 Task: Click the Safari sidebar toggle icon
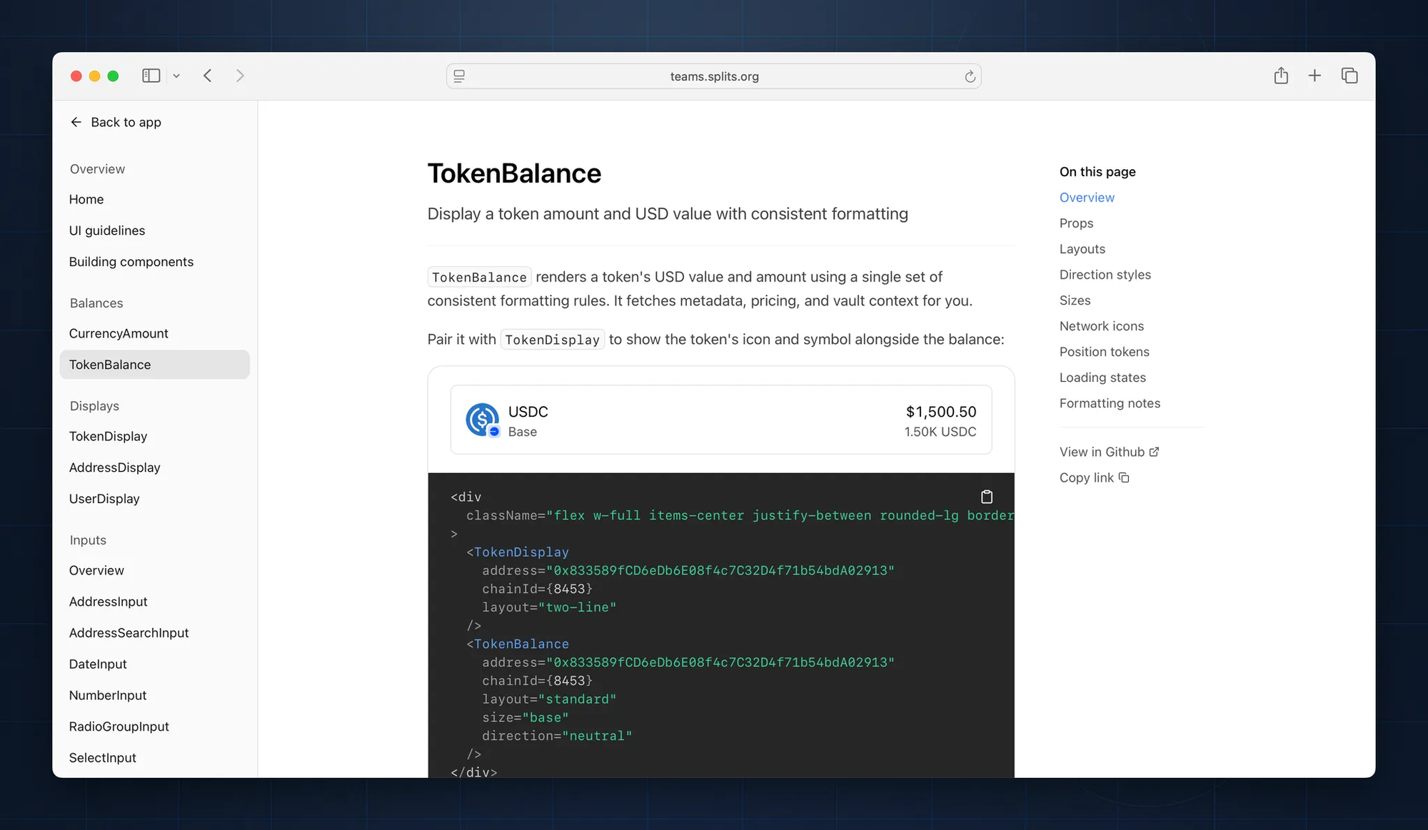(x=151, y=76)
